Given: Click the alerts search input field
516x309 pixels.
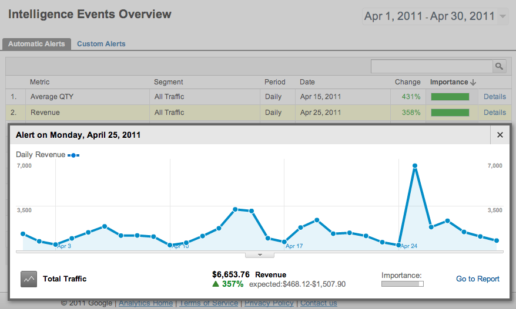Looking at the screenshot, I should (432, 66).
